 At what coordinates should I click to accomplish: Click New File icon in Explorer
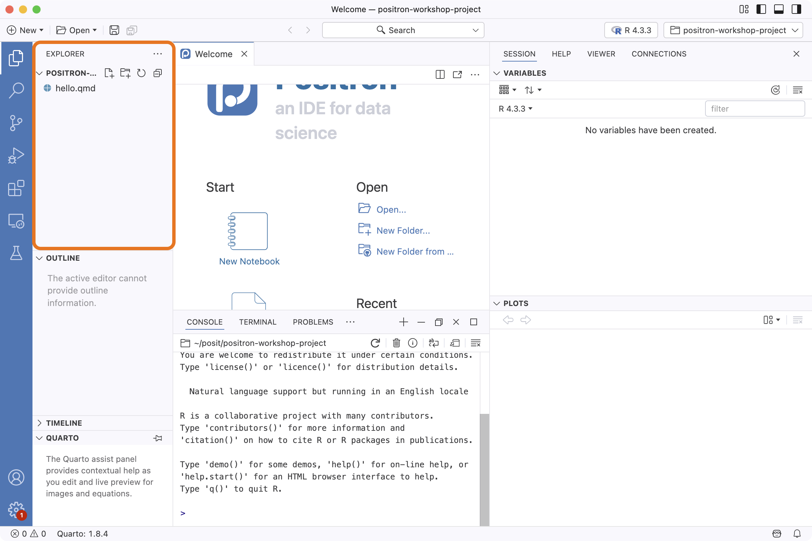(109, 73)
